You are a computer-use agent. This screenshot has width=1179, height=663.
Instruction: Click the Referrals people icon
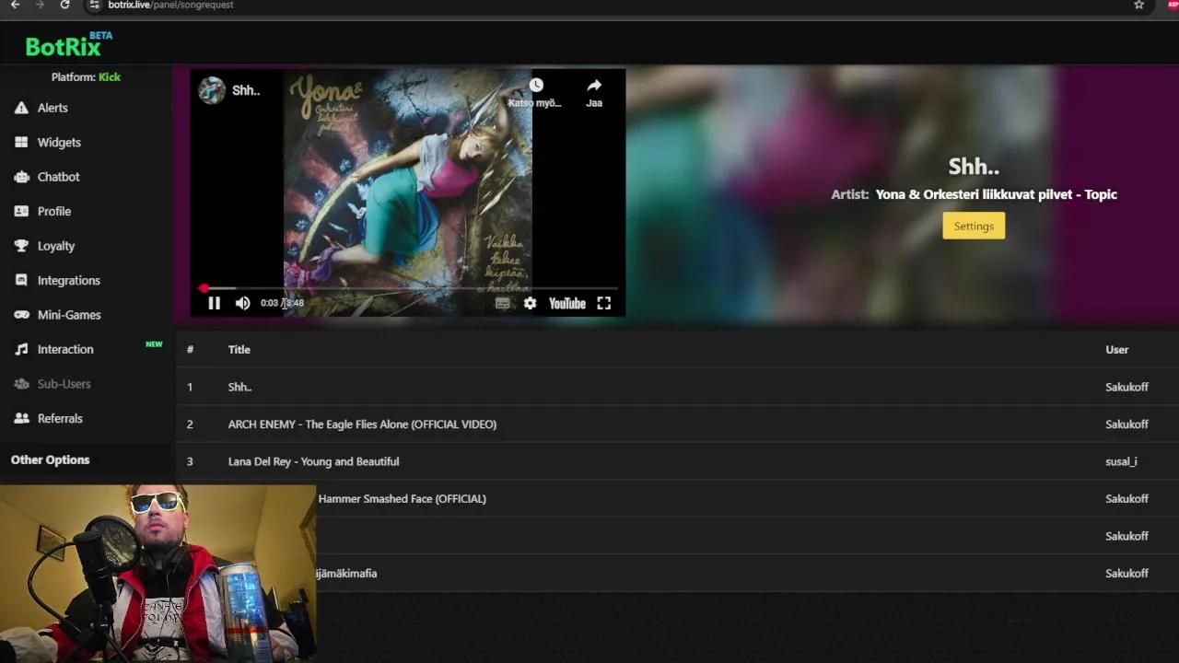click(21, 418)
